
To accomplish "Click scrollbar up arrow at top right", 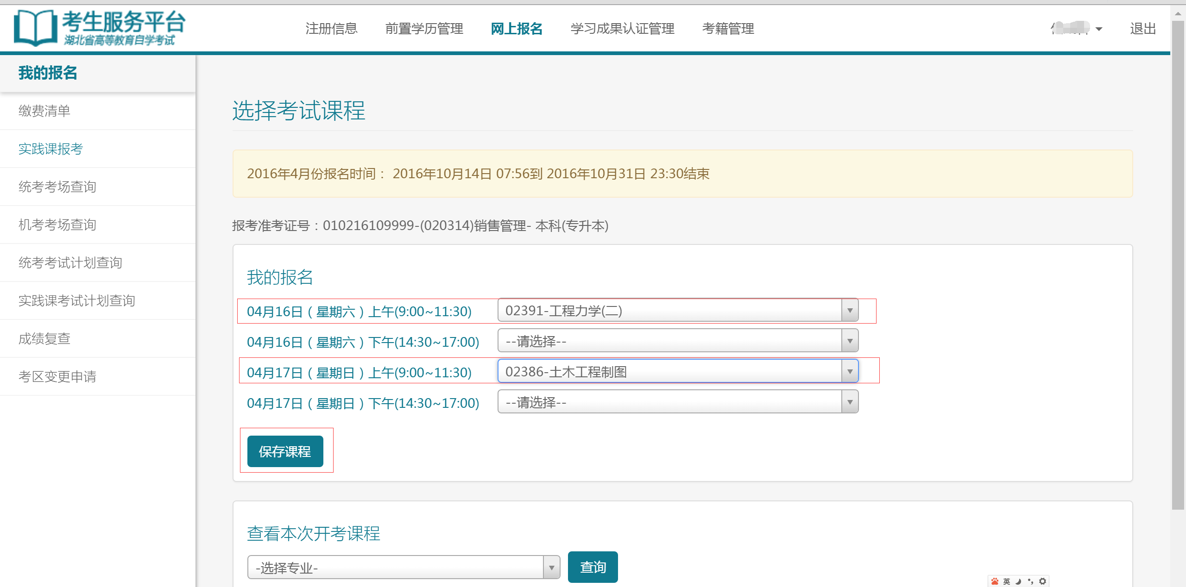I will tap(1178, 13).
